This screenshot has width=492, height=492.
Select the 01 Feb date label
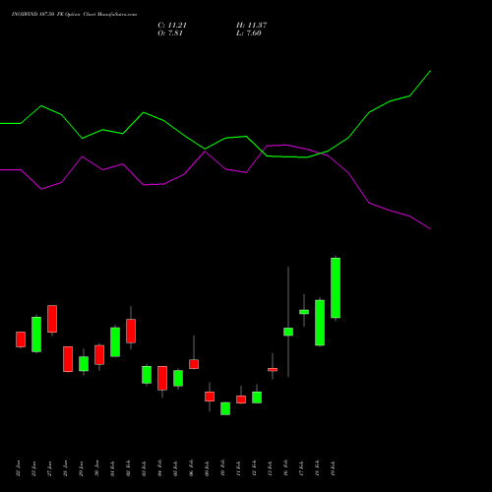coord(112,468)
